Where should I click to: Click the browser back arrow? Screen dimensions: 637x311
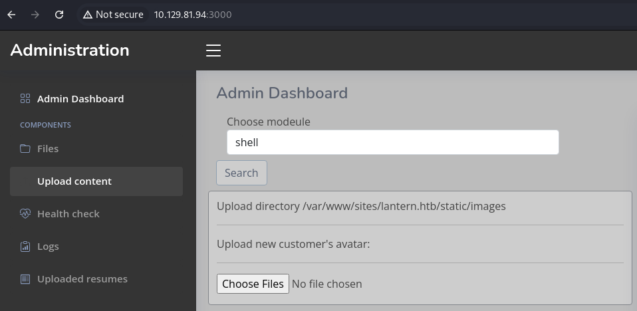click(11, 15)
